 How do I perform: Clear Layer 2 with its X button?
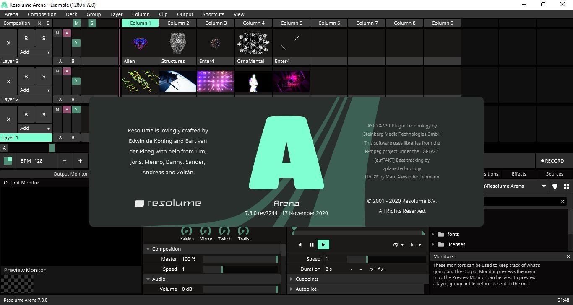(8, 81)
